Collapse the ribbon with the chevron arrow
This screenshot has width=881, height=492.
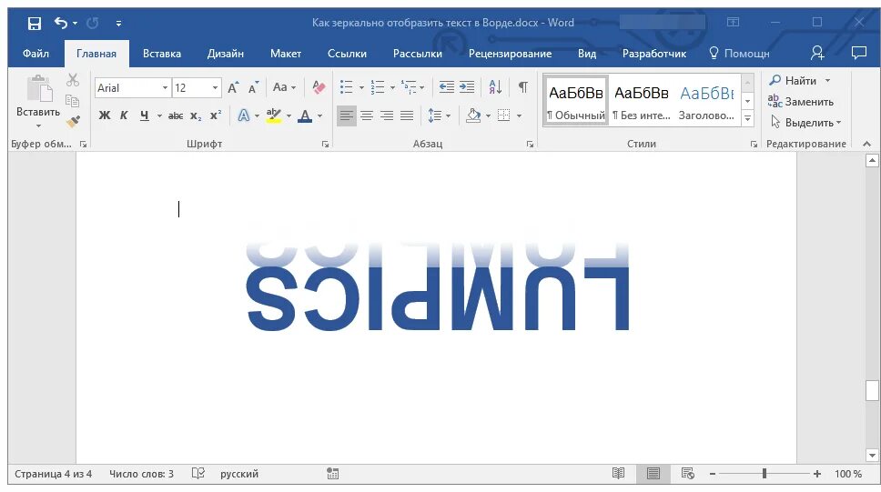tap(867, 144)
